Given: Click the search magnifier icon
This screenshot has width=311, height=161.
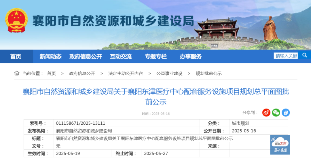Looking at the screenshot, I should (x=304, y=55).
